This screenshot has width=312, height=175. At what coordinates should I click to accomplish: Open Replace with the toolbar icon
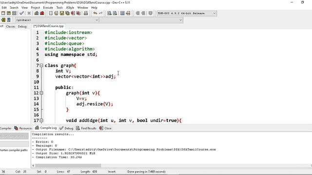pos(115,13)
